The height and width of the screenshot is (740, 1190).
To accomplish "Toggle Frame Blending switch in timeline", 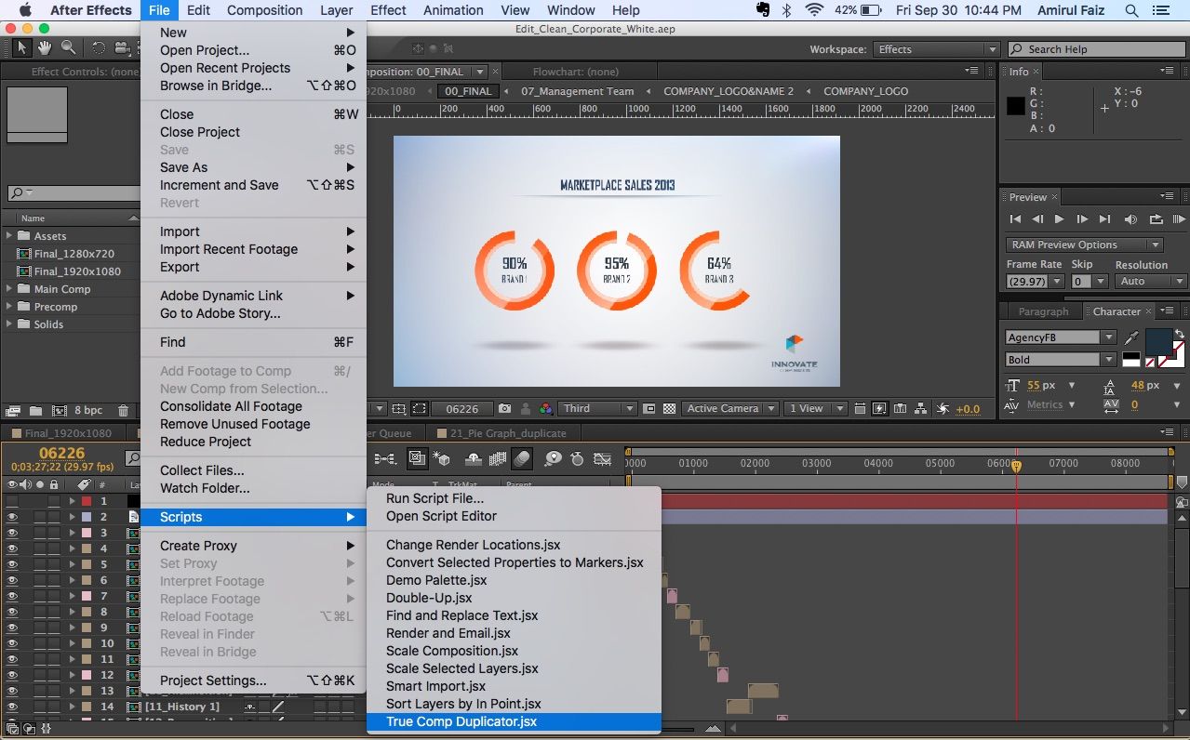I will [x=498, y=458].
